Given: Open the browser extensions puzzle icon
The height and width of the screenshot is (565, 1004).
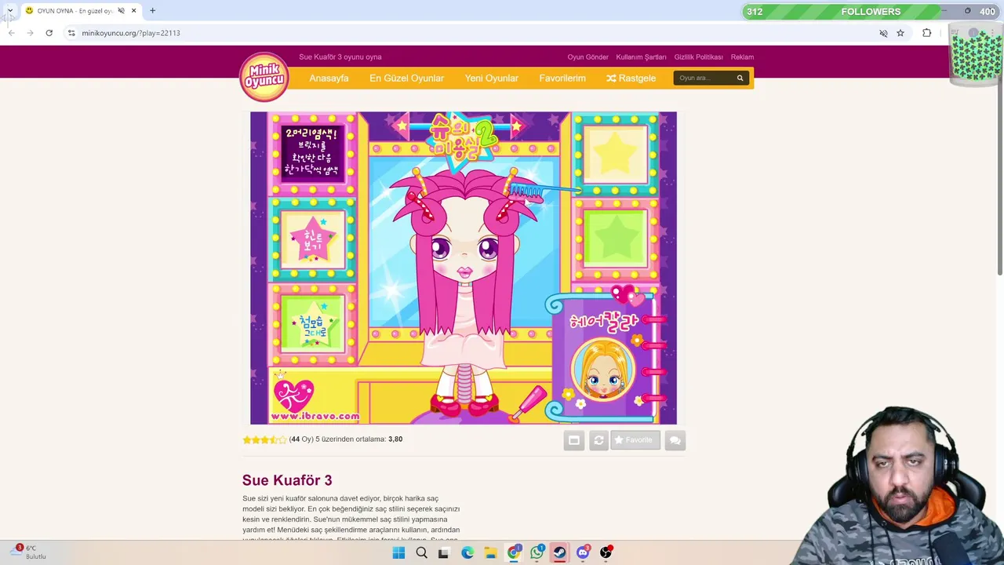Looking at the screenshot, I should pyautogui.click(x=927, y=33).
